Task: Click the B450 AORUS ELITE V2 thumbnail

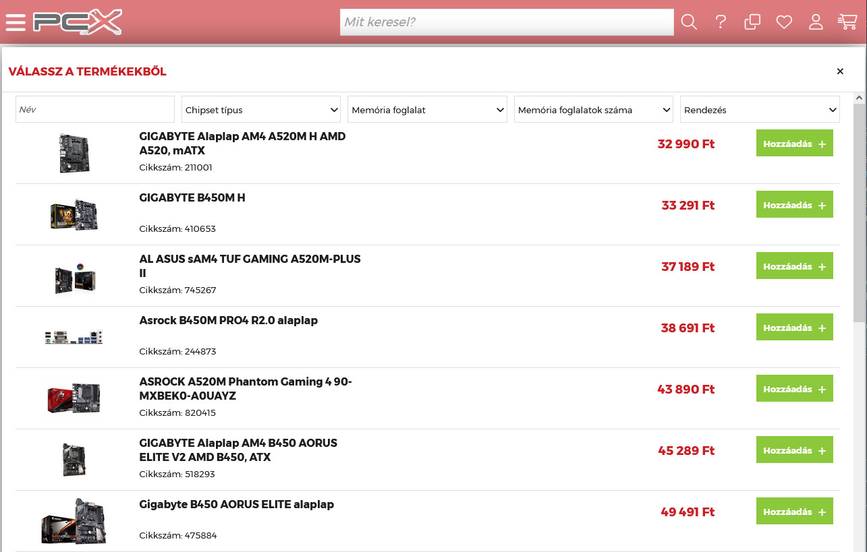Action: pos(74,460)
